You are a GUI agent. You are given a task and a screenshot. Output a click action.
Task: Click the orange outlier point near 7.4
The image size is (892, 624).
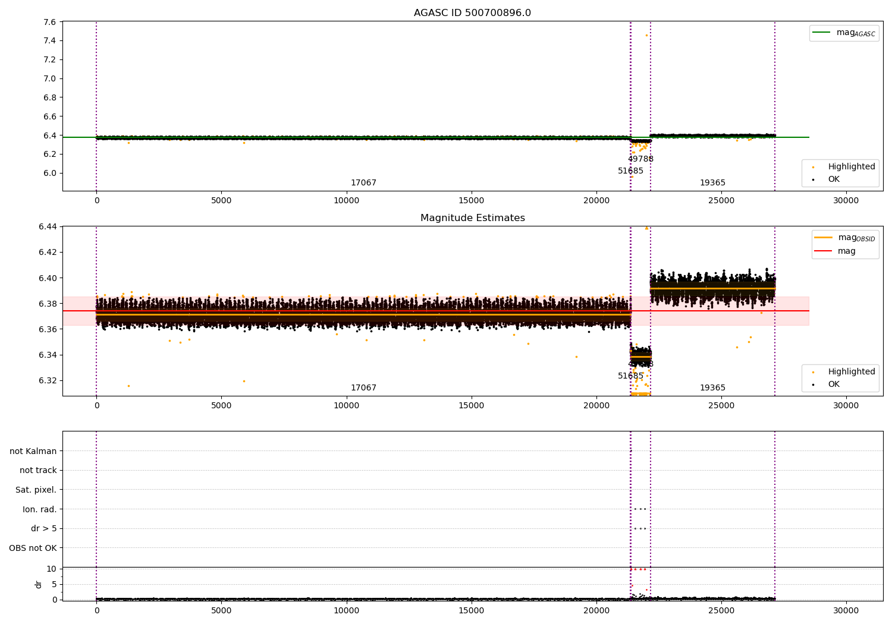(646, 35)
